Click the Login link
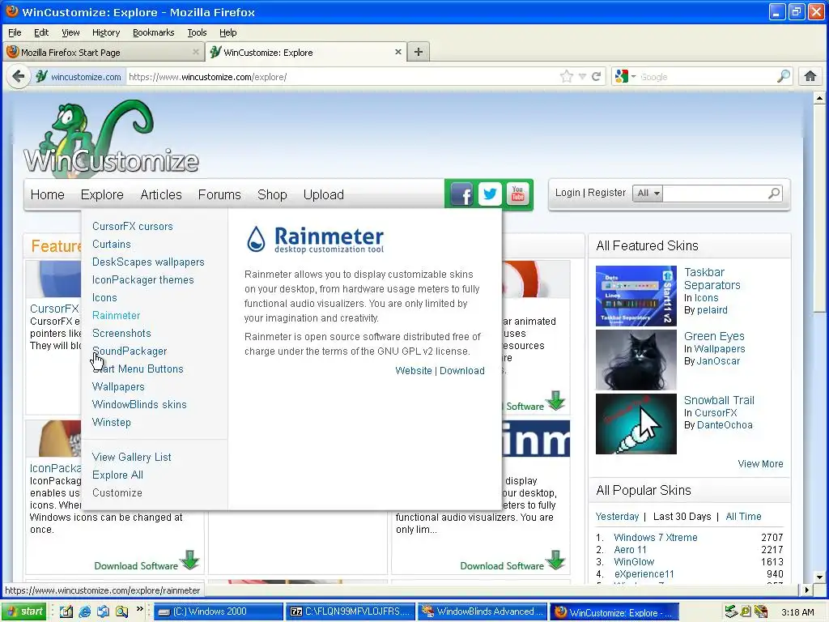Image resolution: width=829 pixels, height=622 pixels. tap(568, 193)
